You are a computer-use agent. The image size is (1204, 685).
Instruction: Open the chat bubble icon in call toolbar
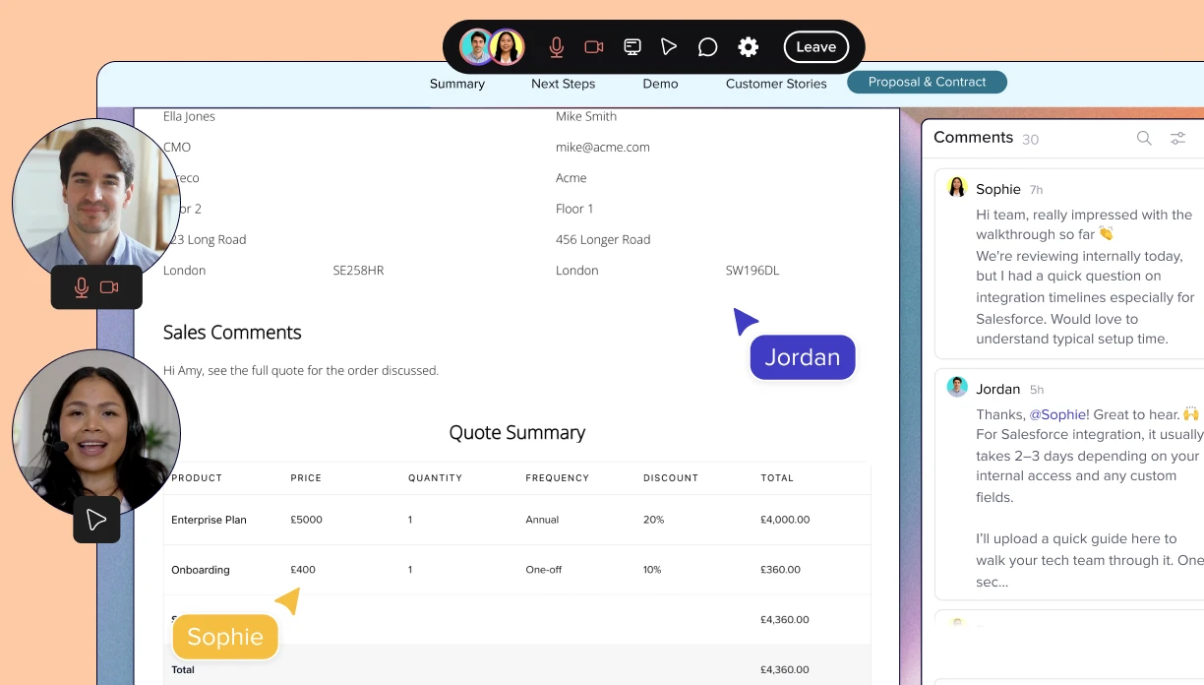click(x=707, y=46)
